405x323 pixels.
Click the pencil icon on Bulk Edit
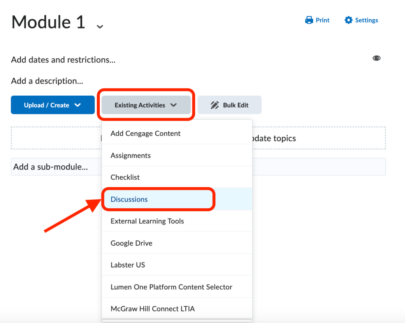pyautogui.click(x=215, y=105)
